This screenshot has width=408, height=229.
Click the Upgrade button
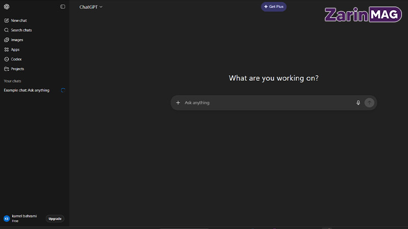[55, 219]
